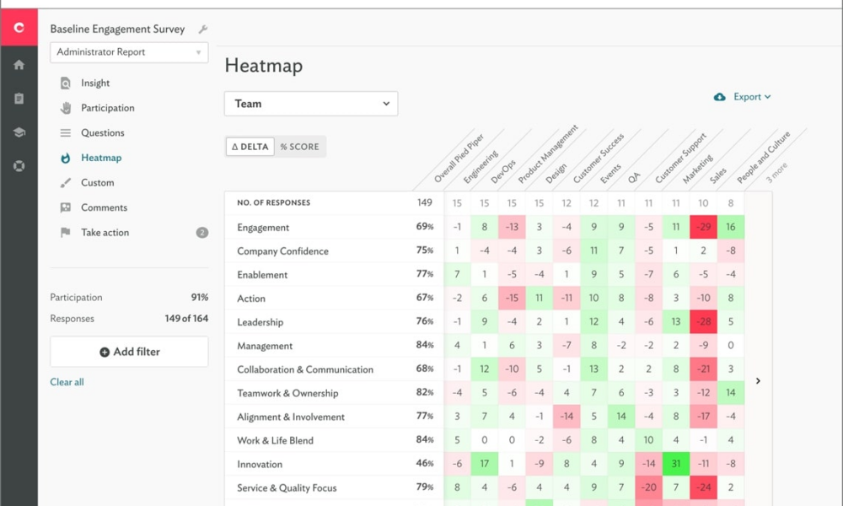843x506 pixels.
Task: Click the Baseline Engagement Survey title
Action: pos(117,29)
